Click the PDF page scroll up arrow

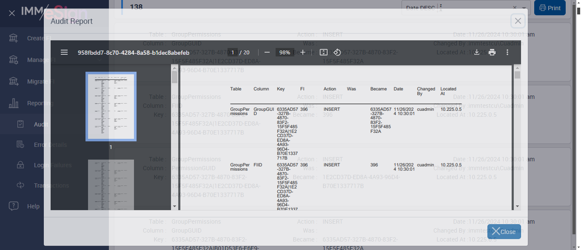(517, 68)
